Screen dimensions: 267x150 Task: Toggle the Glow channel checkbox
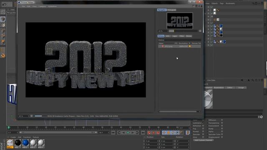(203, 137)
